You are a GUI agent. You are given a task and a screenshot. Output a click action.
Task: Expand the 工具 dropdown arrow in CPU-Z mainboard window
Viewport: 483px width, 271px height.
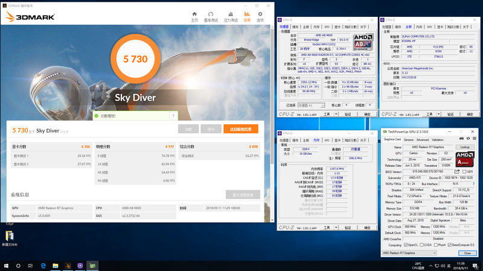[439, 114]
